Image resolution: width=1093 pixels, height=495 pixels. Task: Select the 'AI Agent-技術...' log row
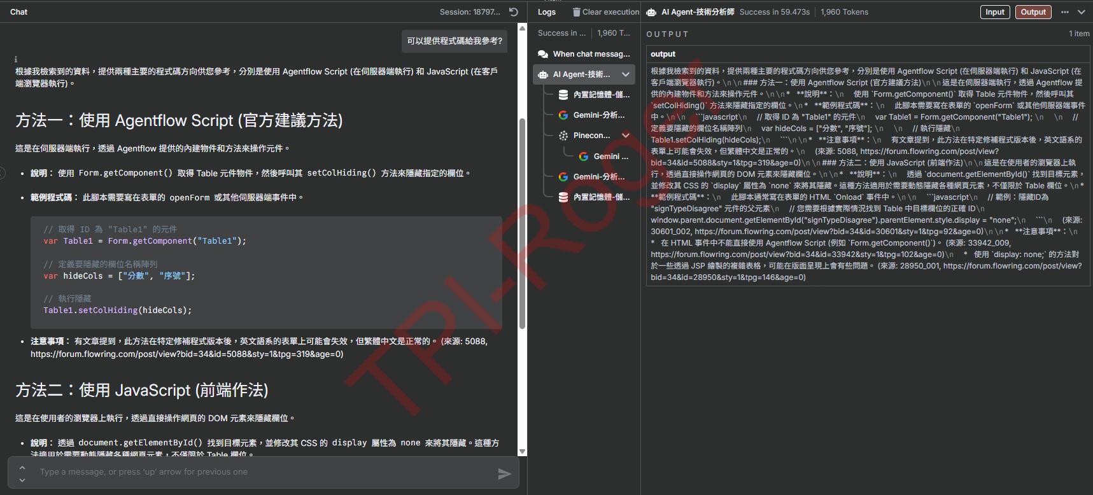click(x=584, y=74)
